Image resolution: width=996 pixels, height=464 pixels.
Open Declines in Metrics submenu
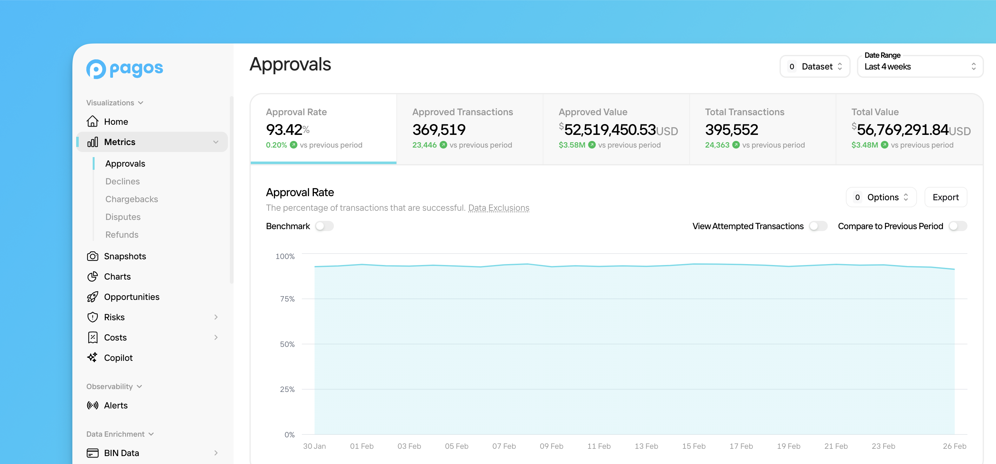pos(123,181)
